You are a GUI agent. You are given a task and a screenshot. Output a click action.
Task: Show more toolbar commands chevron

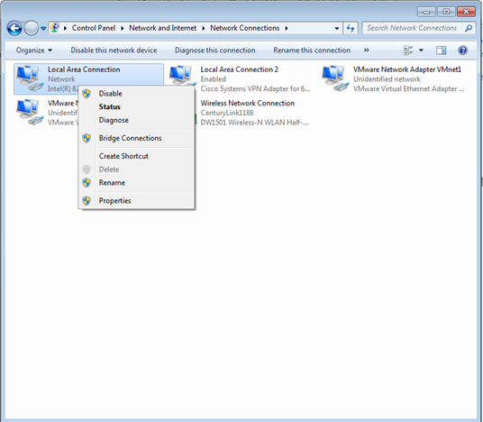click(366, 50)
